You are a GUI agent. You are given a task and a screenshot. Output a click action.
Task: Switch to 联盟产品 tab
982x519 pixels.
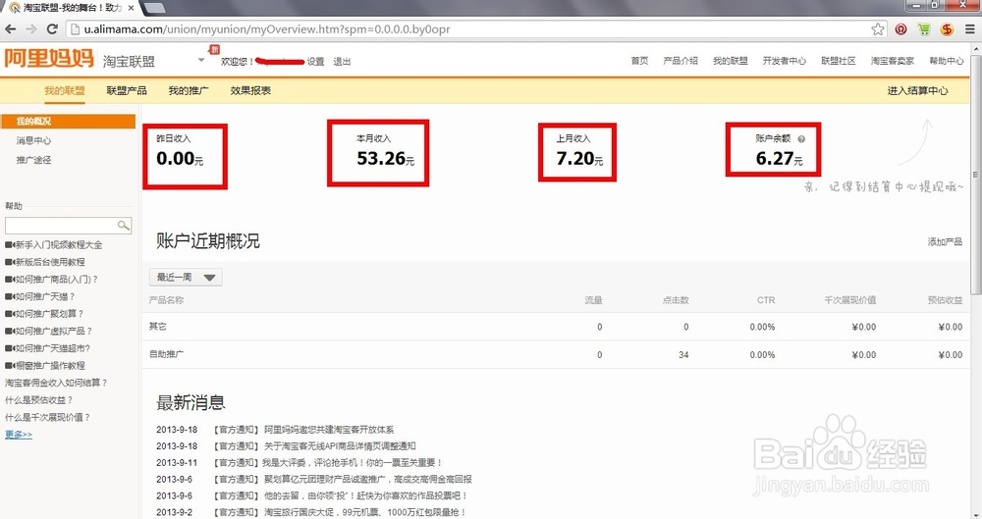[x=127, y=91]
